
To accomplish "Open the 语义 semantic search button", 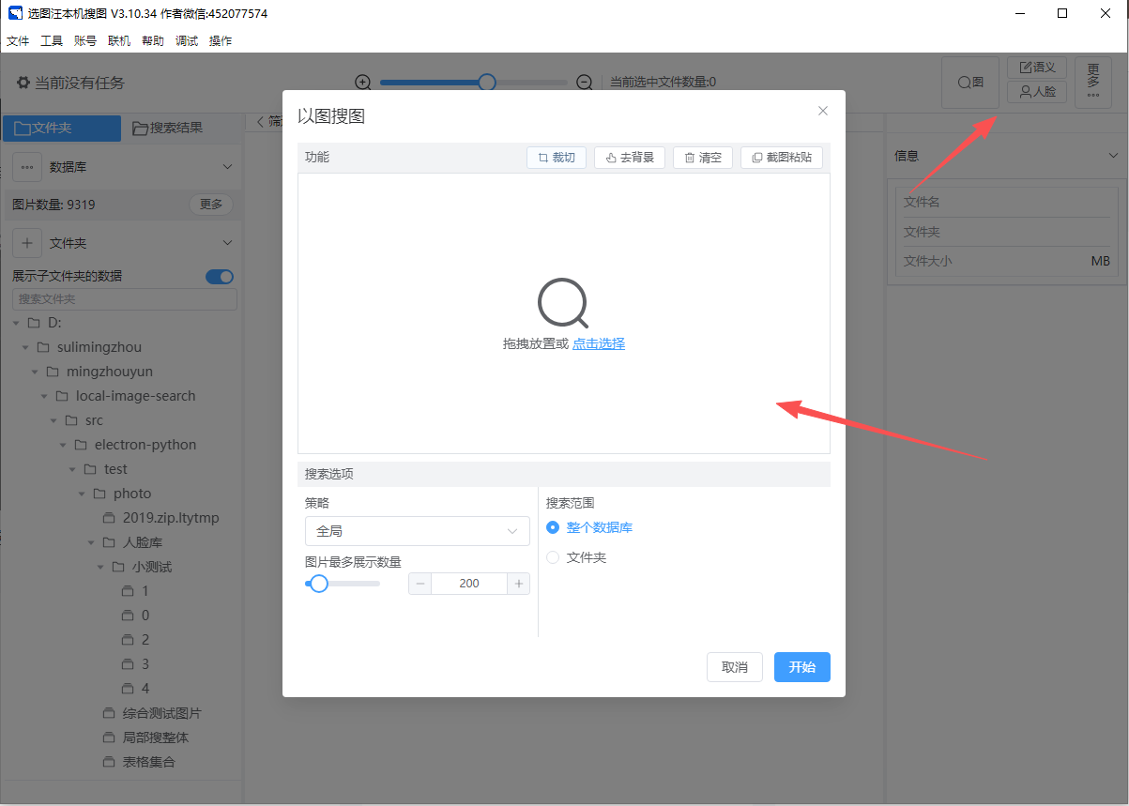I will 1037,68.
